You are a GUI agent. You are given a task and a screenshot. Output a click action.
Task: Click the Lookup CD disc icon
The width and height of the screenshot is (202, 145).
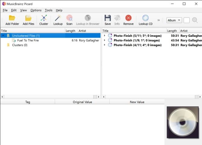pyautogui.click(x=145, y=18)
